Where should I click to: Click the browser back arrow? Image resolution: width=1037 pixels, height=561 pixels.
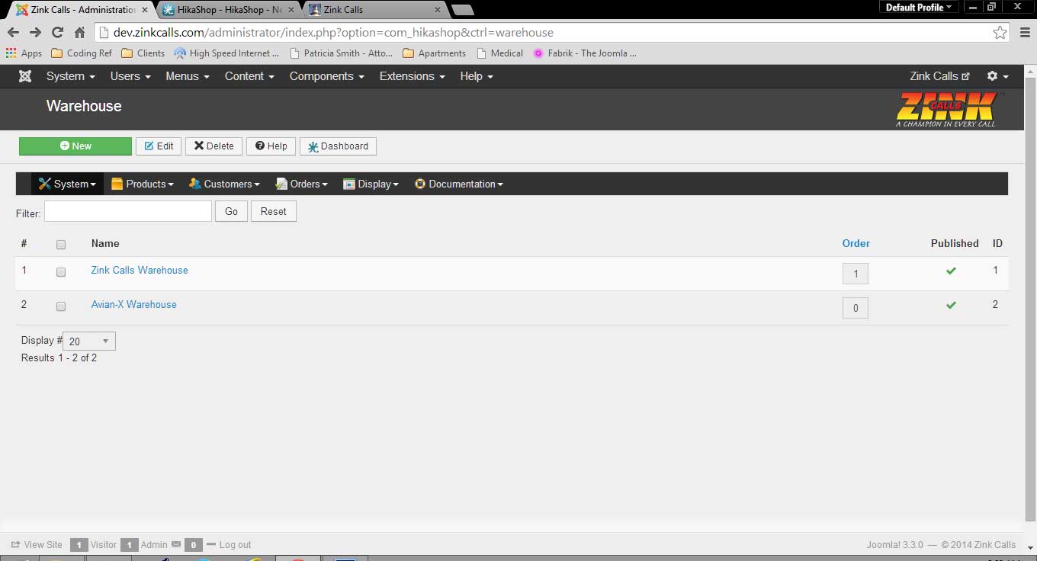pos(13,32)
